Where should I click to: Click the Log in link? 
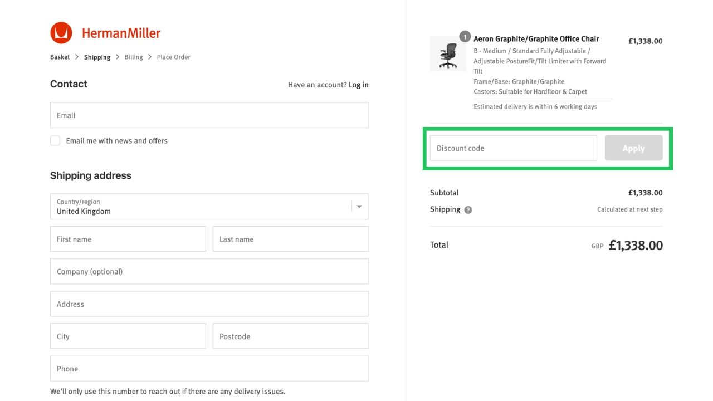pyautogui.click(x=359, y=85)
